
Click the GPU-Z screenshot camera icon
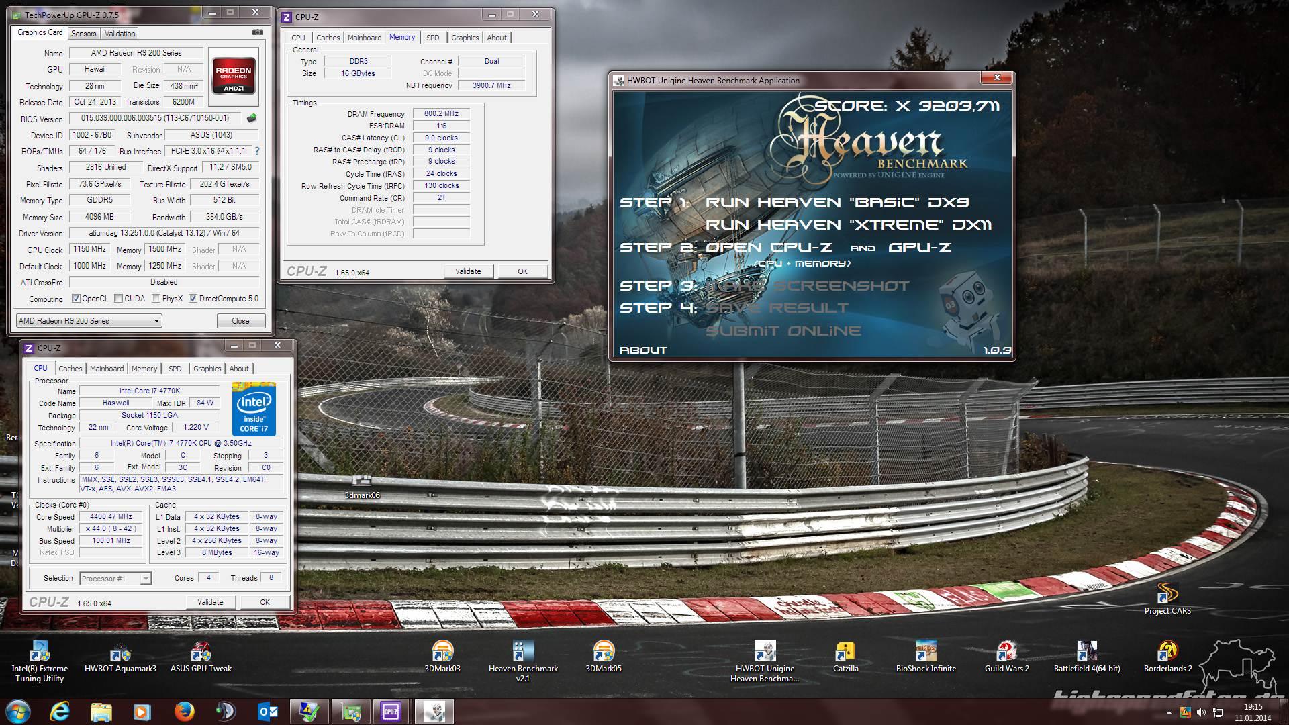[258, 32]
